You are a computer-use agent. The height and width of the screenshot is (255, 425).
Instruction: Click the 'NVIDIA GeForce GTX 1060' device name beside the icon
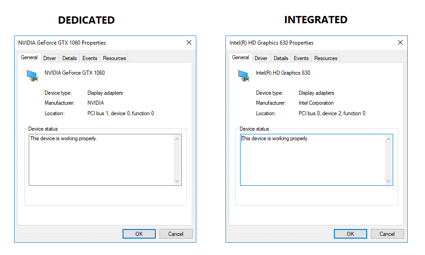pyautogui.click(x=75, y=73)
